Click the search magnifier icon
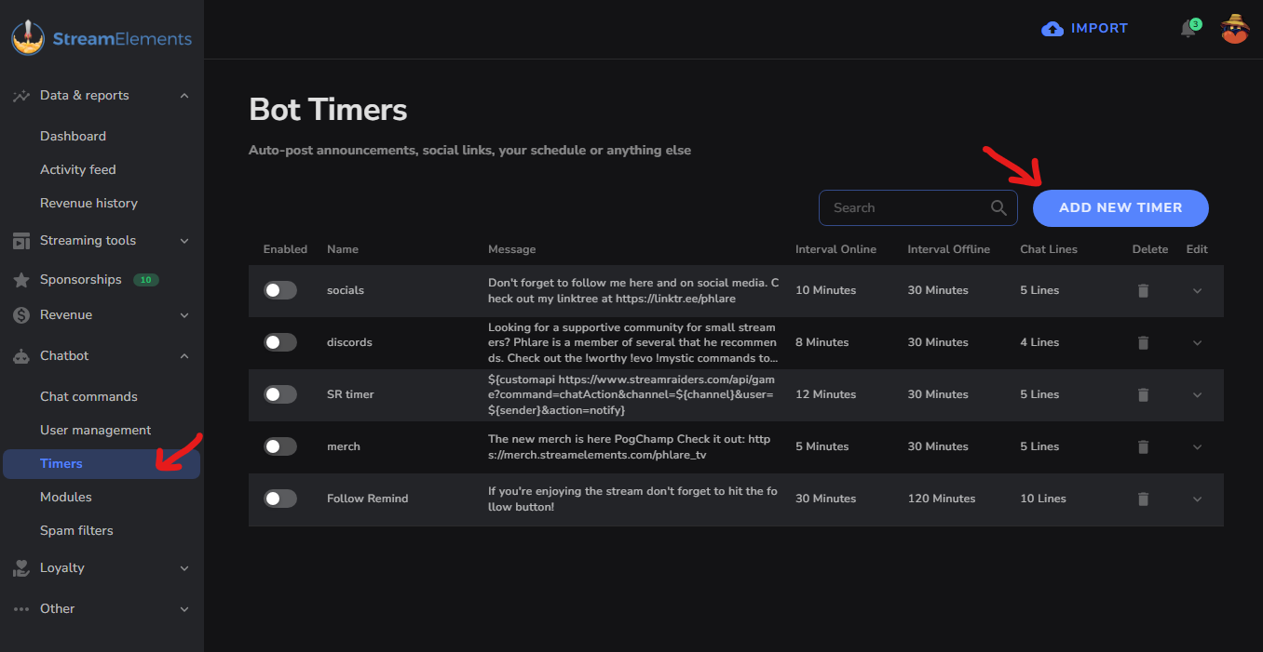Viewport: 1263px width, 652px height. click(x=998, y=208)
